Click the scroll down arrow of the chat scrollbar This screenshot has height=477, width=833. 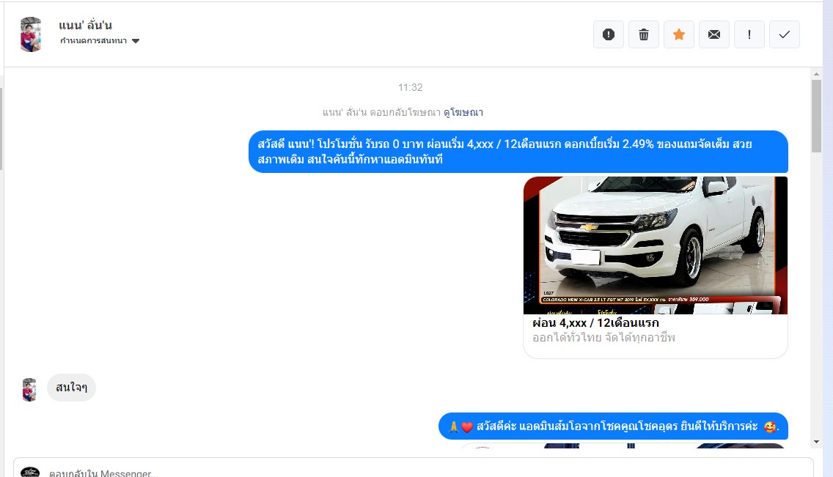click(817, 442)
